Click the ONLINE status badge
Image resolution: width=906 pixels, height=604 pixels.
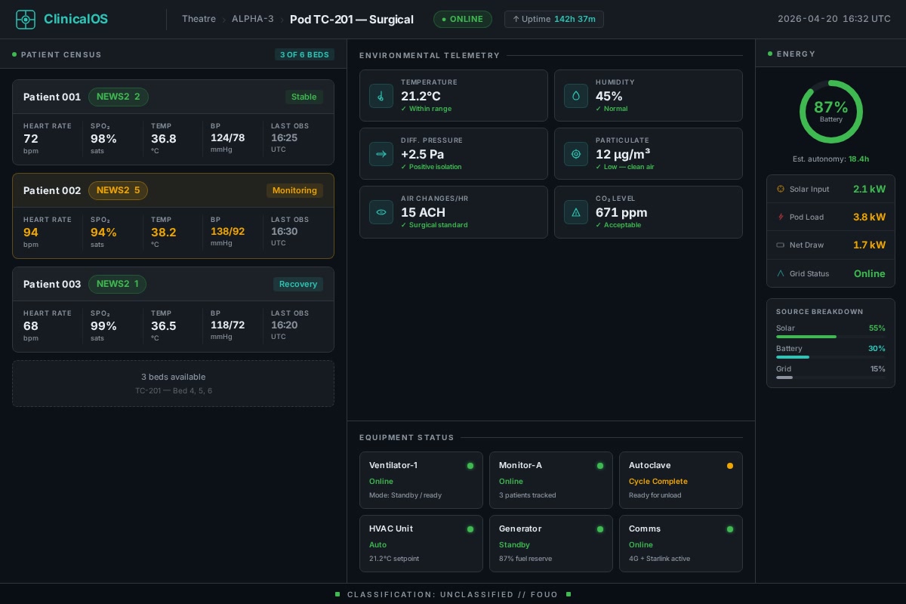click(463, 20)
